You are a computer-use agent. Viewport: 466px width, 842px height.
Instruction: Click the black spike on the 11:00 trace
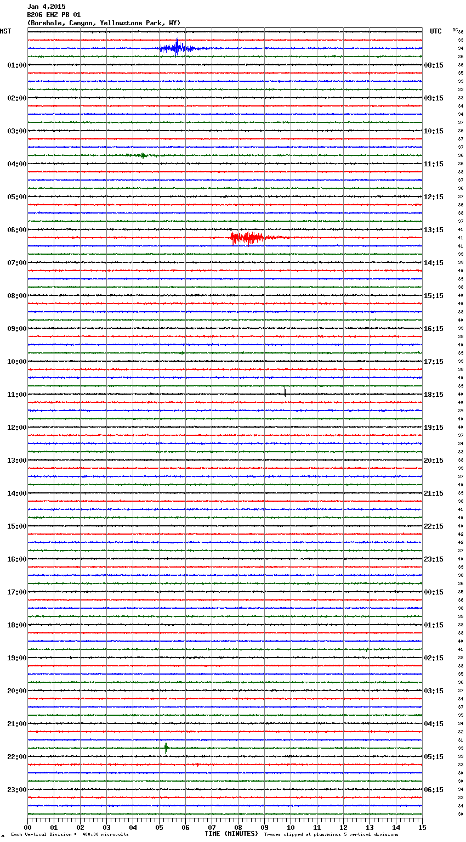[x=285, y=391]
